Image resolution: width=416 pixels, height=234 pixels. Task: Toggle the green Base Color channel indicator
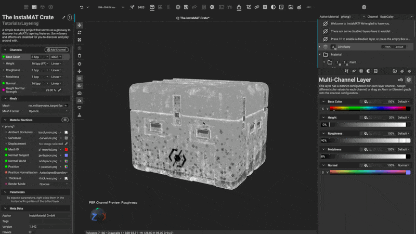[x=4, y=57]
